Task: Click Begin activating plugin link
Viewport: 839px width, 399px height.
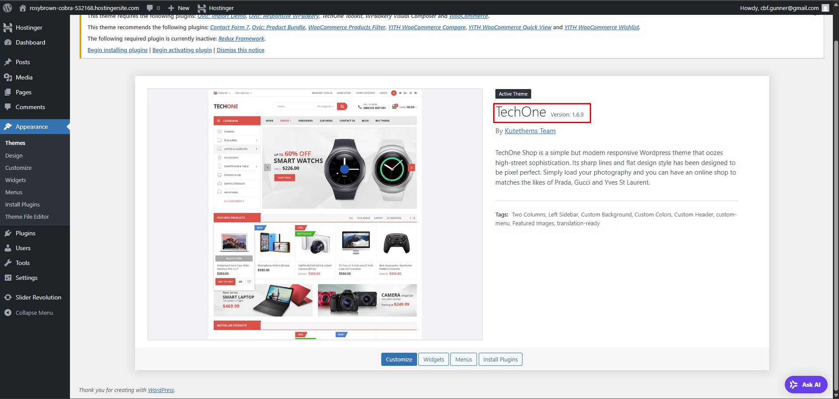Action: click(x=182, y=50)
